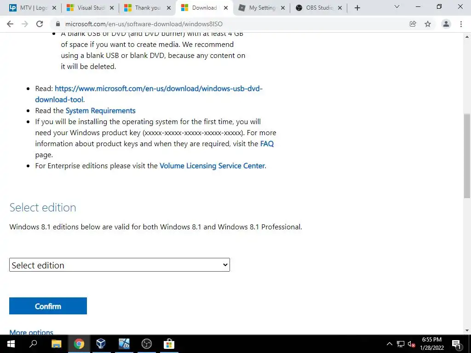Close the OBS Studio tab

(x=340, y=8)
